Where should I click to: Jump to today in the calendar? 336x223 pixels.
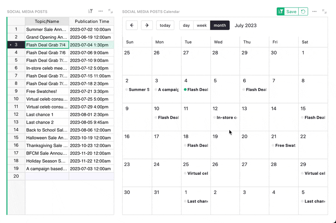click(165, 26)
